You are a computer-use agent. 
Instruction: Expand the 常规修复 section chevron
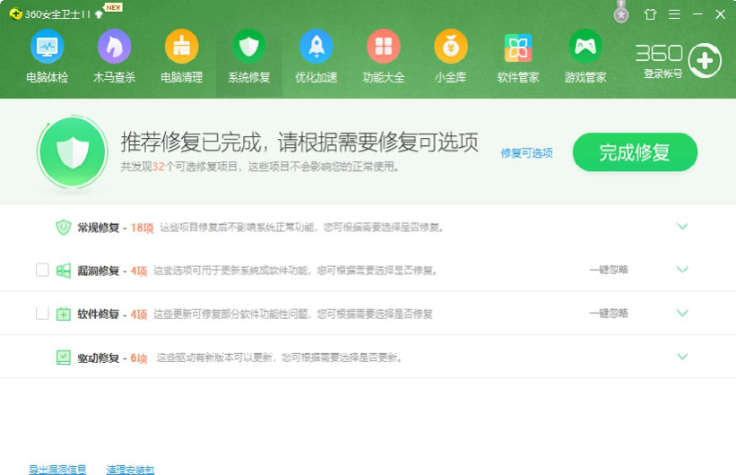(682, 227)
